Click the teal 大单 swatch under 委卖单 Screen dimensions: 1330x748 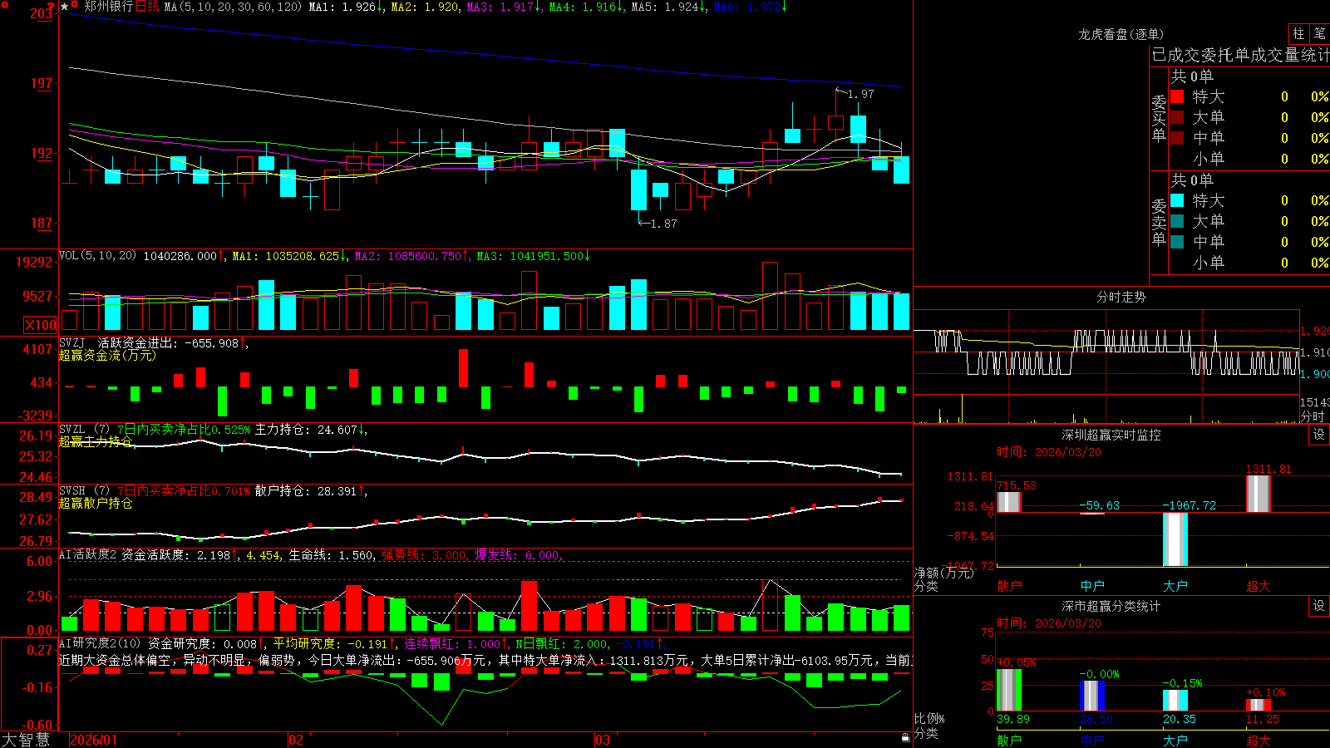[1177, 221]
